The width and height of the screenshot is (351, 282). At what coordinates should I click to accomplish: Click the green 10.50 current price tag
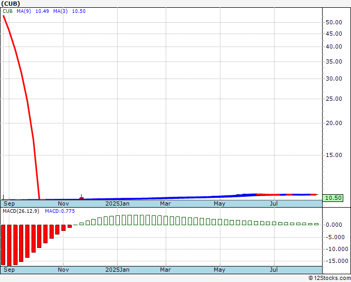click(333, 198)
